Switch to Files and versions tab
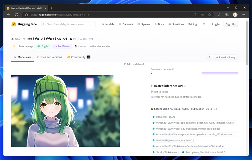 pyautogui.click(x=49, y=57)
